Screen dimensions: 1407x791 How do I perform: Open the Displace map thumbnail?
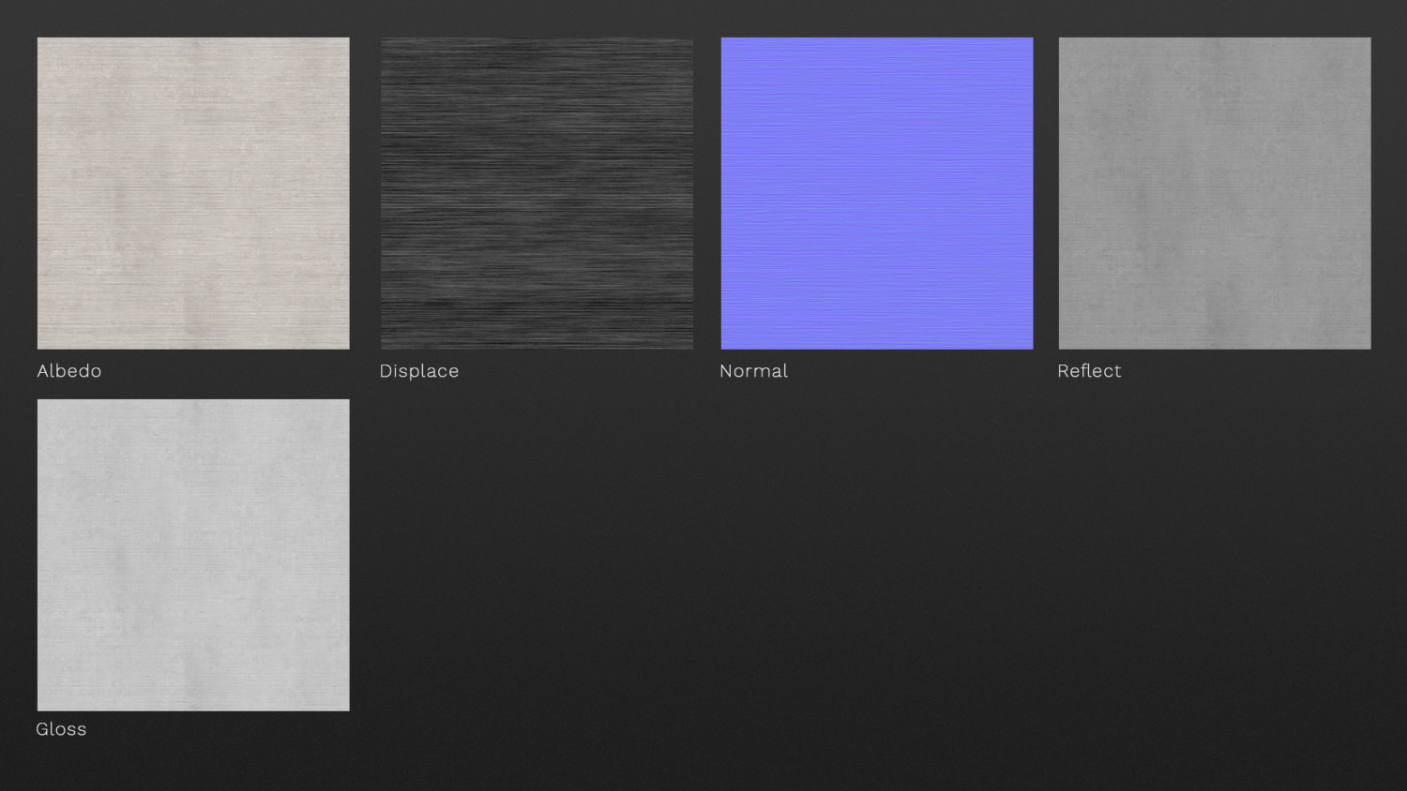[537, 193]
